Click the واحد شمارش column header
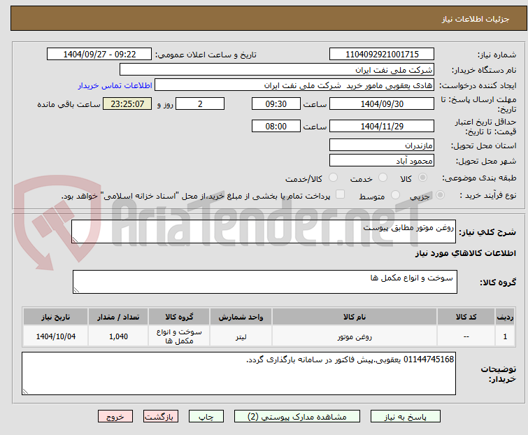Image resolution: width=528 pixels, height=435 pixels. 241,317
